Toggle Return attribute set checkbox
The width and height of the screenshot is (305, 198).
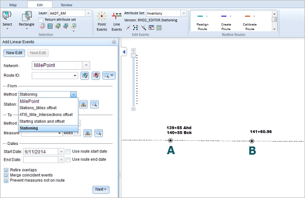tap(41, 20)
